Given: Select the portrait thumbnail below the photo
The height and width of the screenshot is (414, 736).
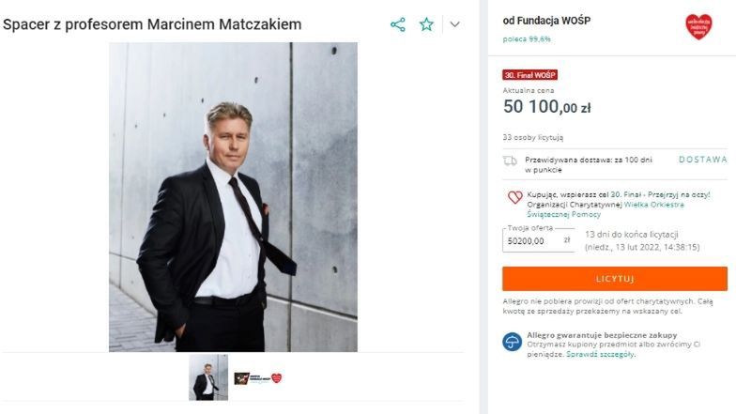Looking at the screenshot, I should pyautogui.click(x=208, y=377).
